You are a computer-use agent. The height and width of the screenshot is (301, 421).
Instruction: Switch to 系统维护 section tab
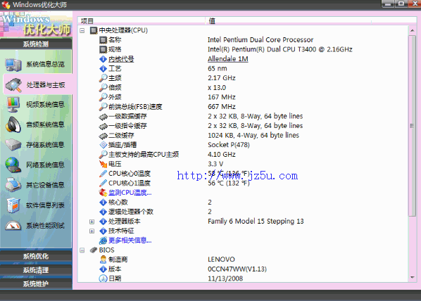pyautogui.click(x=36, y=284)
